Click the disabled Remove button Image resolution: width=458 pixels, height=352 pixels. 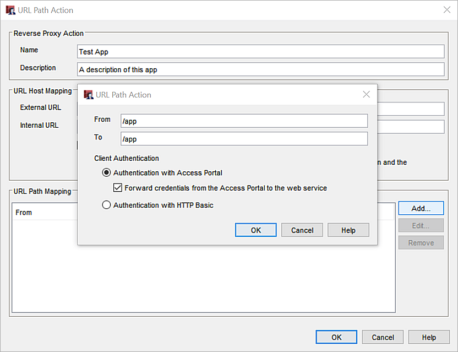pyautogui.click(x=421, y=243)
